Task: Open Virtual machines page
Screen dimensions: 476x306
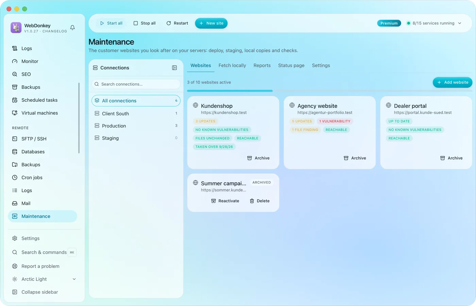Action: [x=42, y=113]
